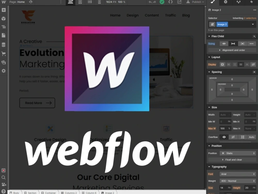Click the share project icon
This screenshot has width=258, height=194.
[179, 2]
